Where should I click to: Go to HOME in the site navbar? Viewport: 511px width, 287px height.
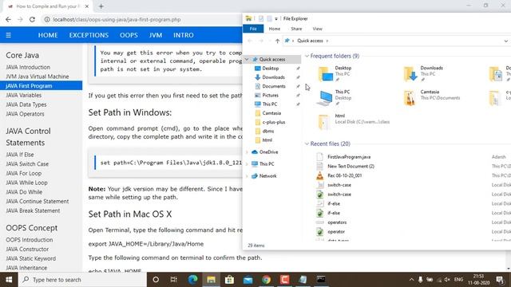pyautogui.click(x=48, y=35)
